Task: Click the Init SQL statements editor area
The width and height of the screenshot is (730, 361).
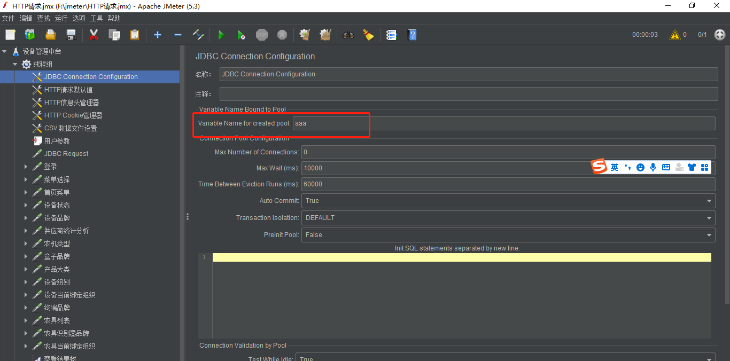Action: pos(462,295)
